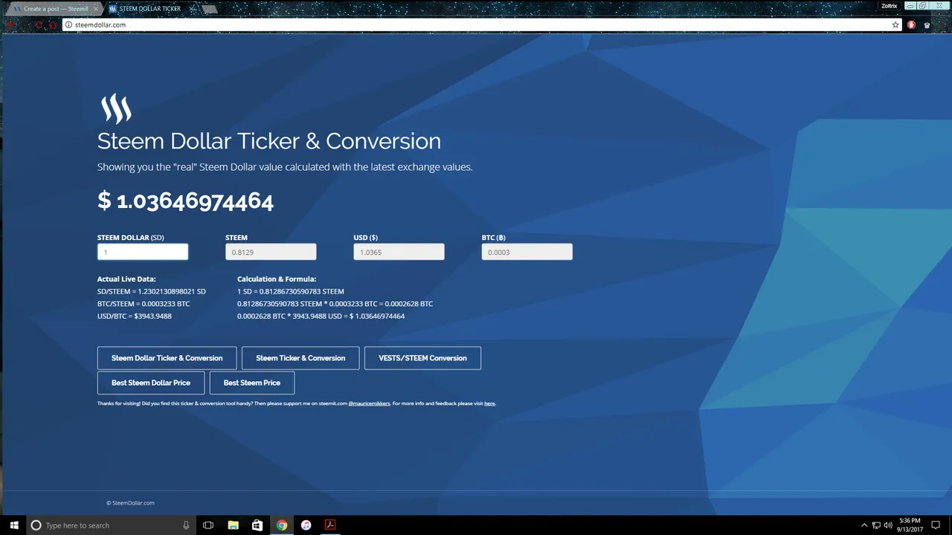The image size is (952, 535).
Task: Open Microsoft Store from the taskbar
Action: (x=257, y=525)
